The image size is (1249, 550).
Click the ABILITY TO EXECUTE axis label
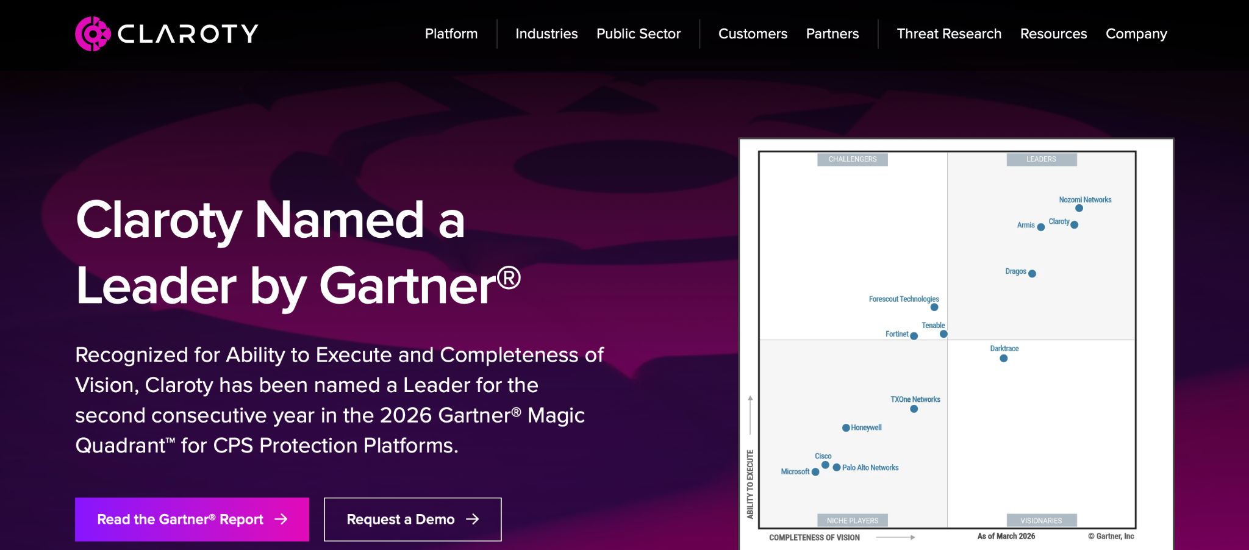coord(750,484)
